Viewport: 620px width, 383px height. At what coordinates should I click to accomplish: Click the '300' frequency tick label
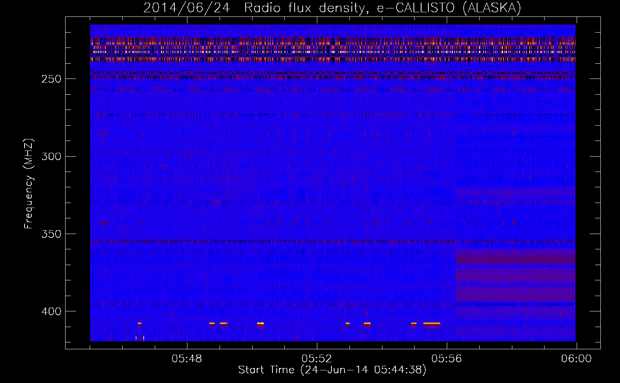click(x=51, y=157)
